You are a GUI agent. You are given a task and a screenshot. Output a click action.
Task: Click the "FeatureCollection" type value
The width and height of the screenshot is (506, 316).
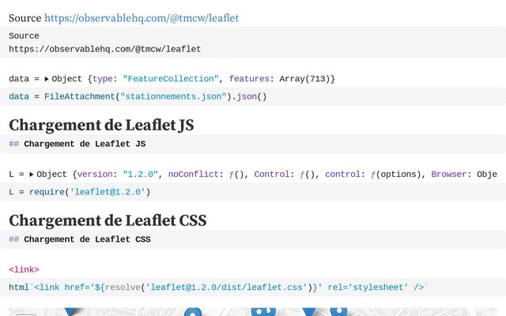coord(171,79)
